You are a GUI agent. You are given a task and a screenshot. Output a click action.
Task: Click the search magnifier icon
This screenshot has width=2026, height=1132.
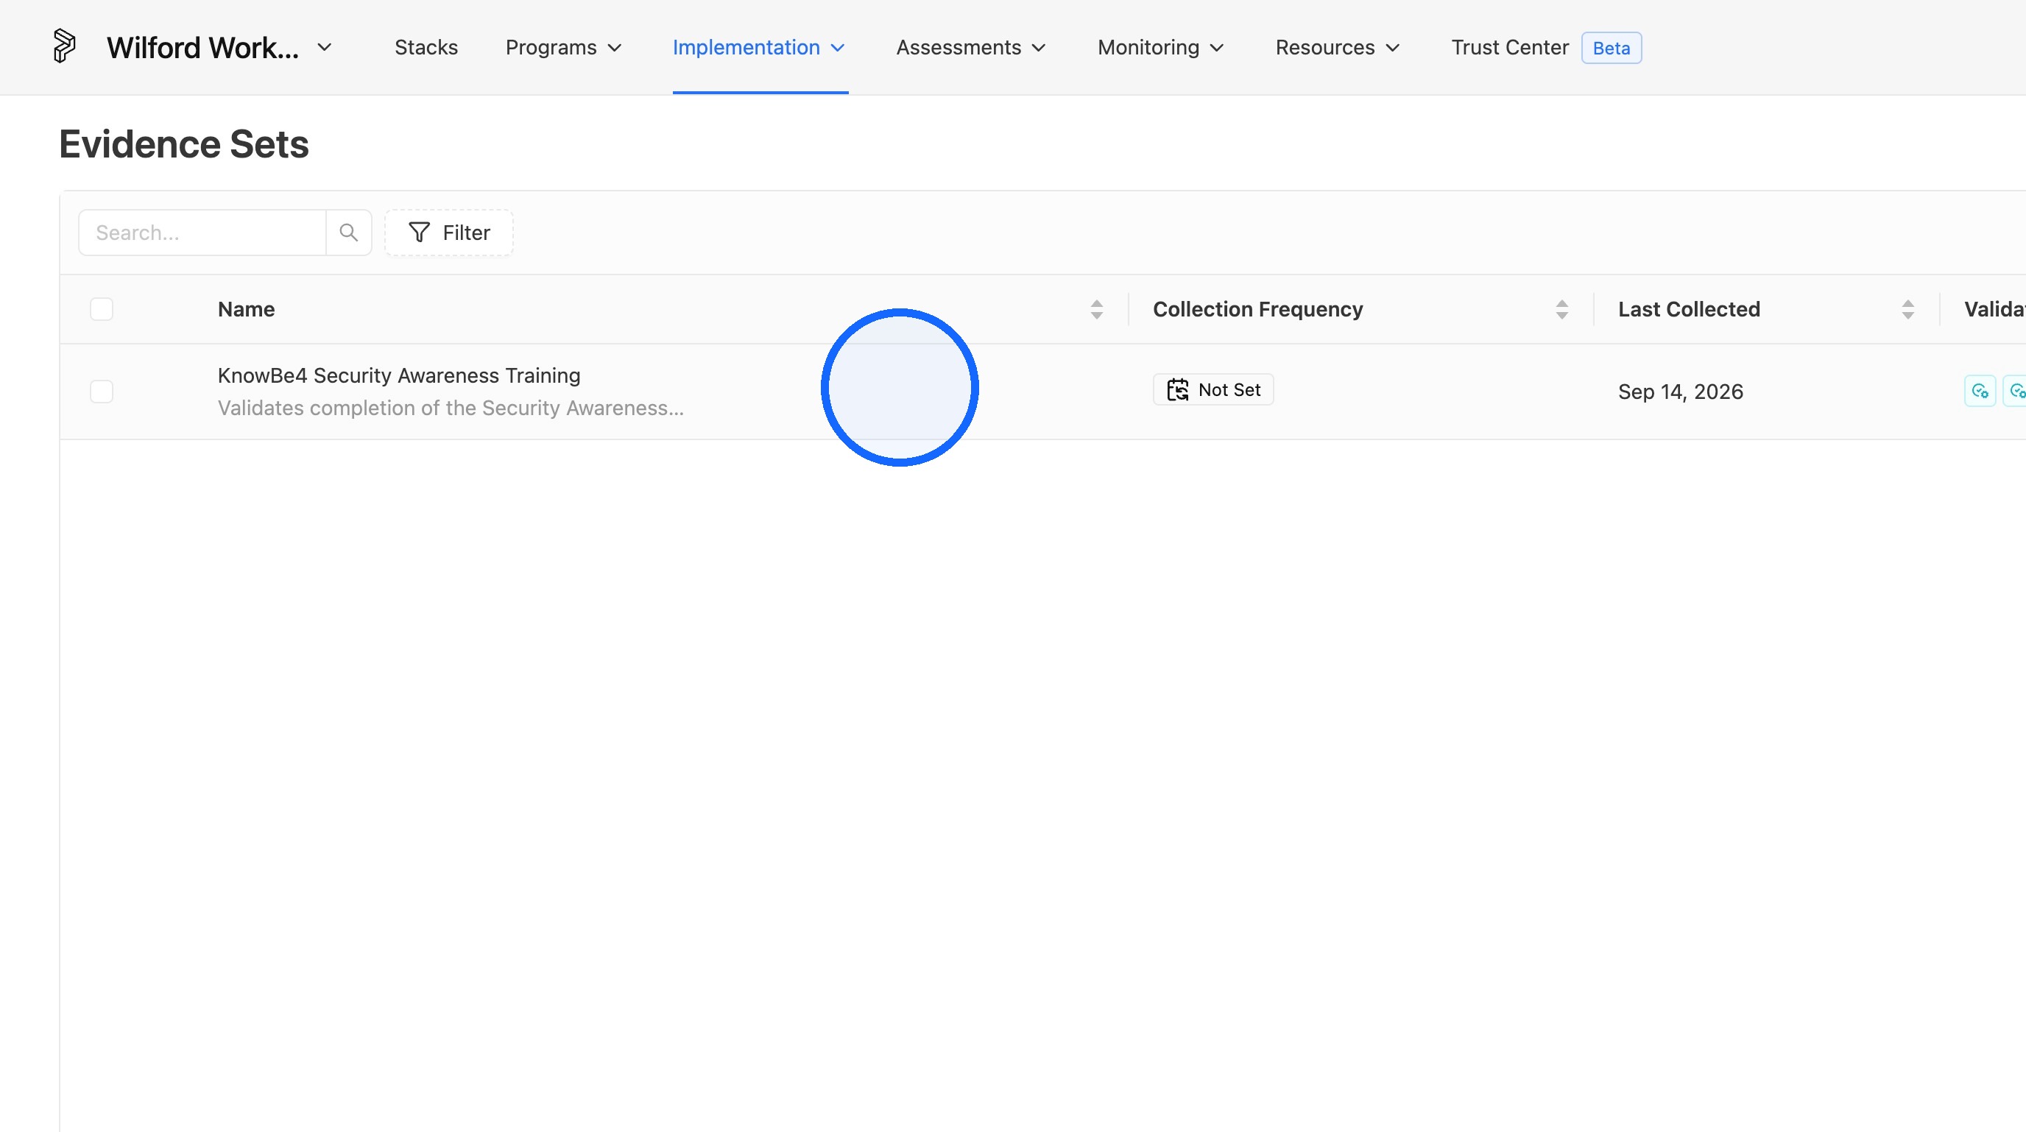348,233
